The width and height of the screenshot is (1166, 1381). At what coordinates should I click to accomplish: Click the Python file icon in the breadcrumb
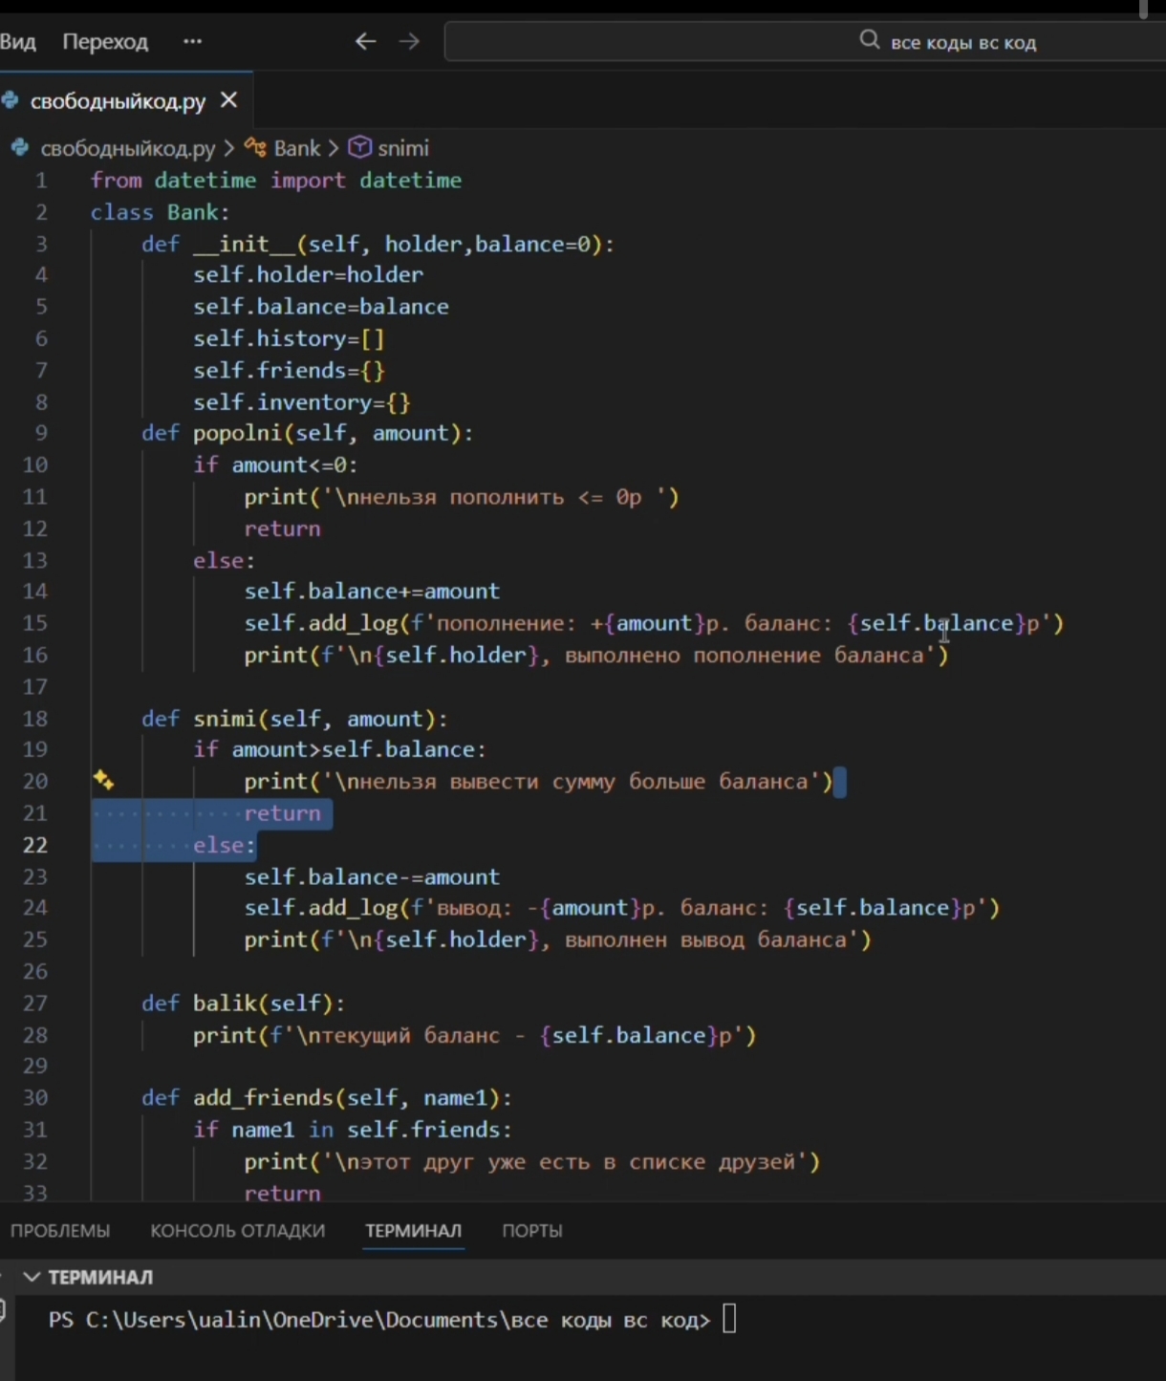pos(20,148)
